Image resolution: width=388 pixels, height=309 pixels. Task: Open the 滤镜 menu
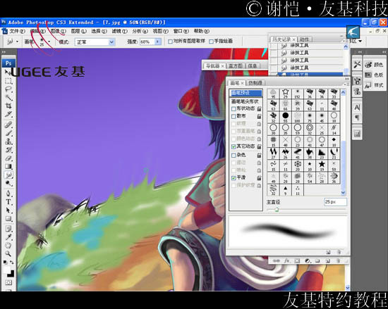[x=119, y=32]
